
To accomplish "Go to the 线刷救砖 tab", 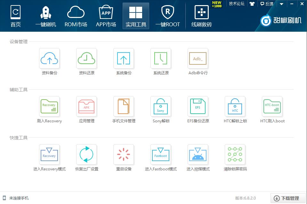I will tap(201, 16).
